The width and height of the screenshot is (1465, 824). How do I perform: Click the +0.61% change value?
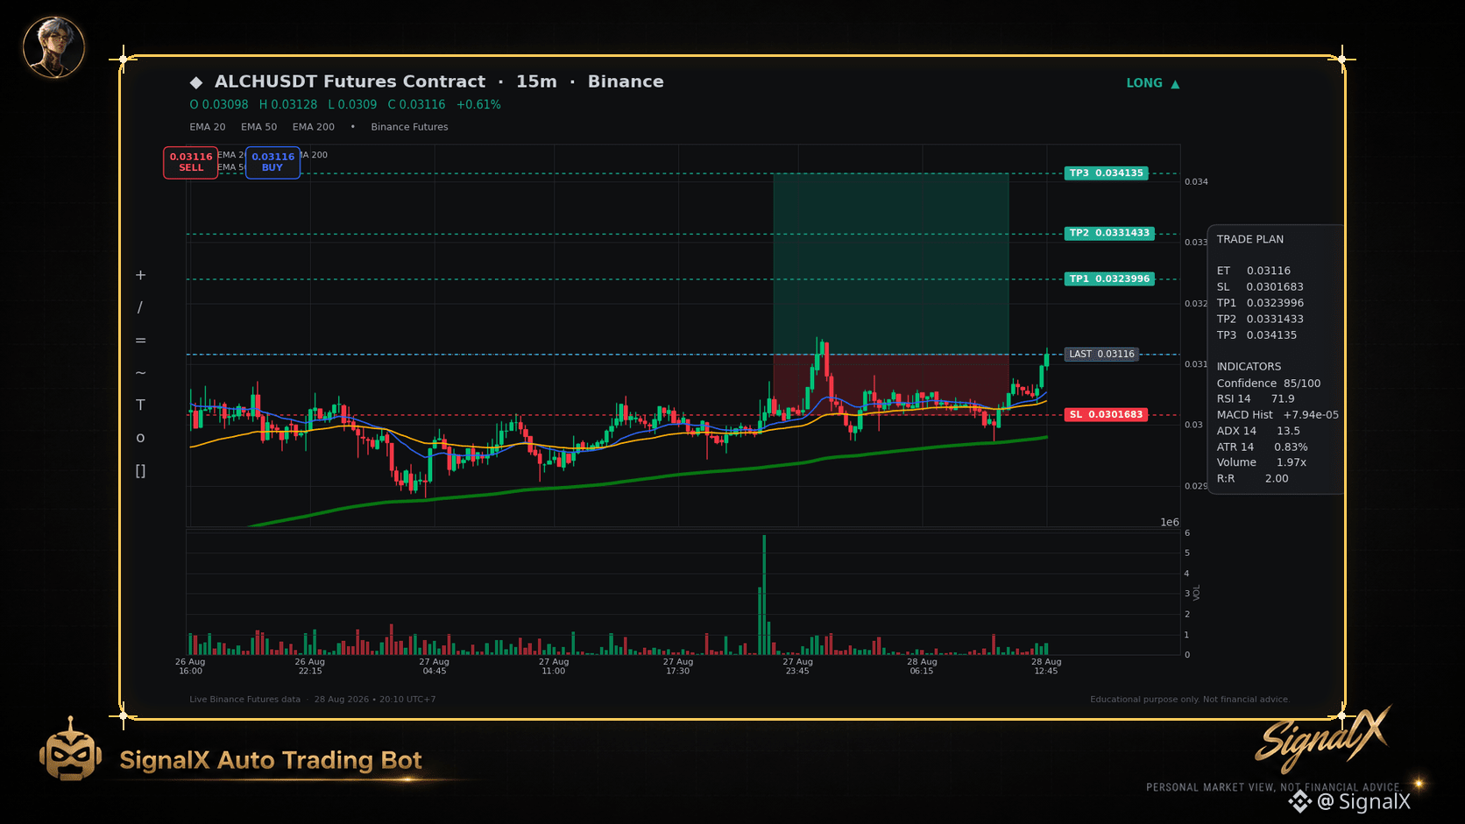478,104
